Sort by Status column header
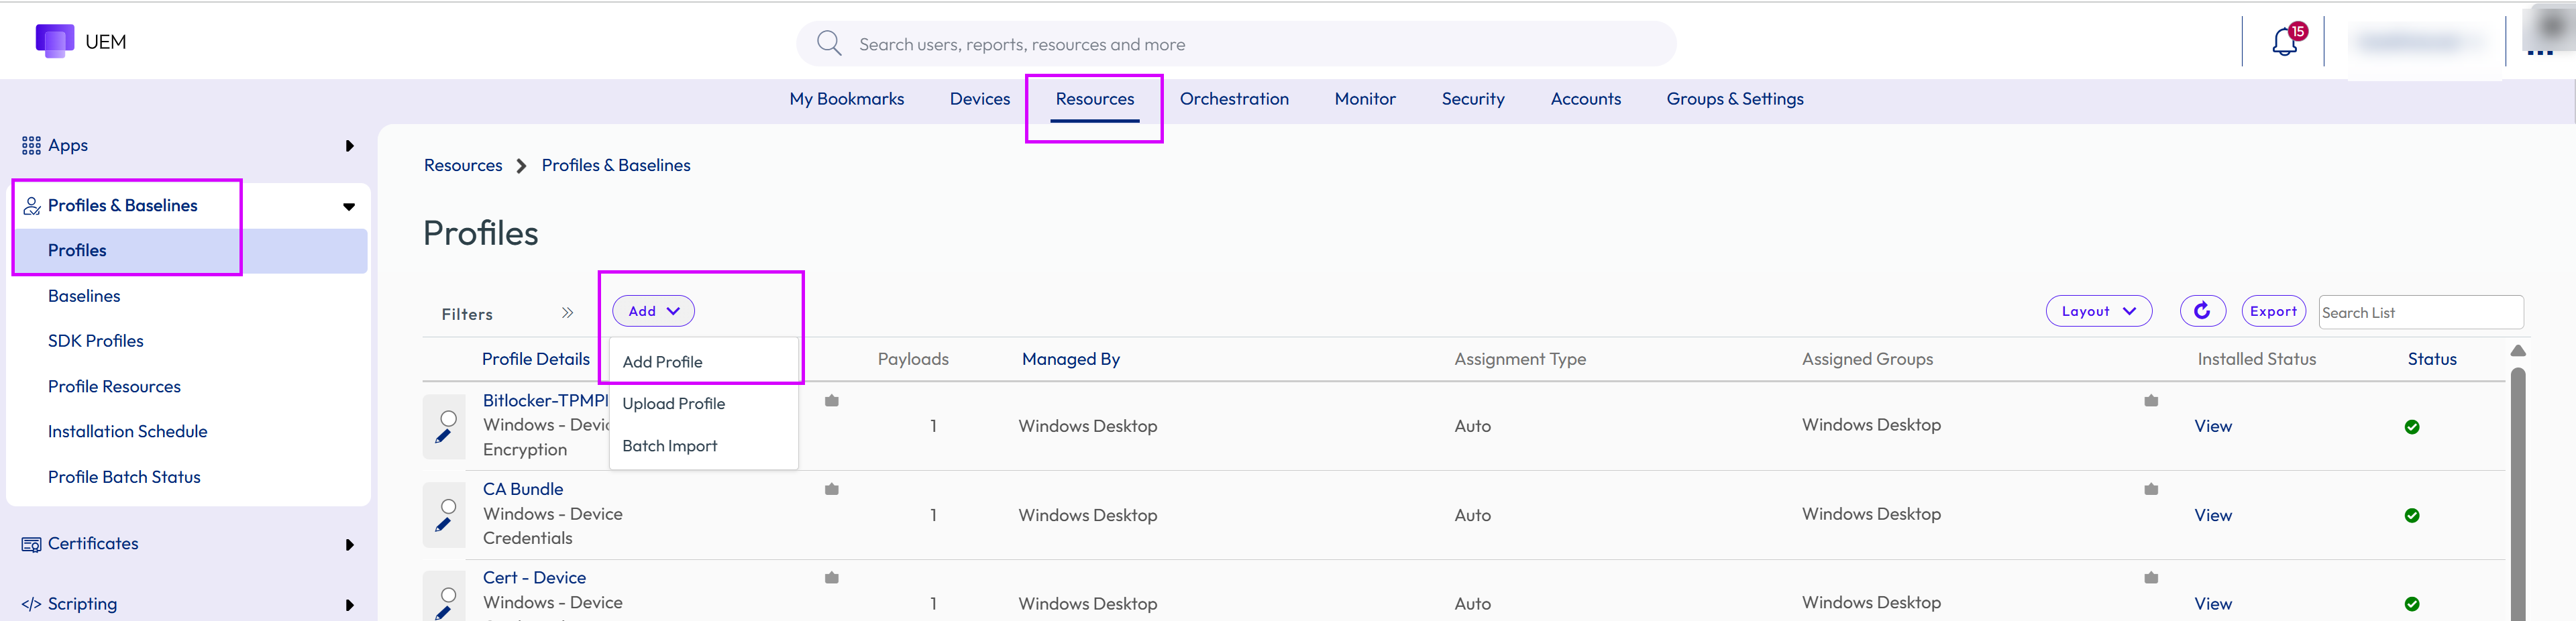The width and height of the screenshot is (2576, 621). (x=2431, y=359)
